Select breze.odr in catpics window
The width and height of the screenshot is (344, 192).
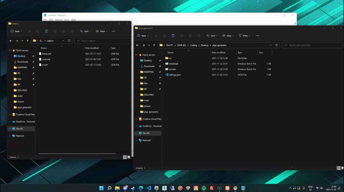[46, 53]
